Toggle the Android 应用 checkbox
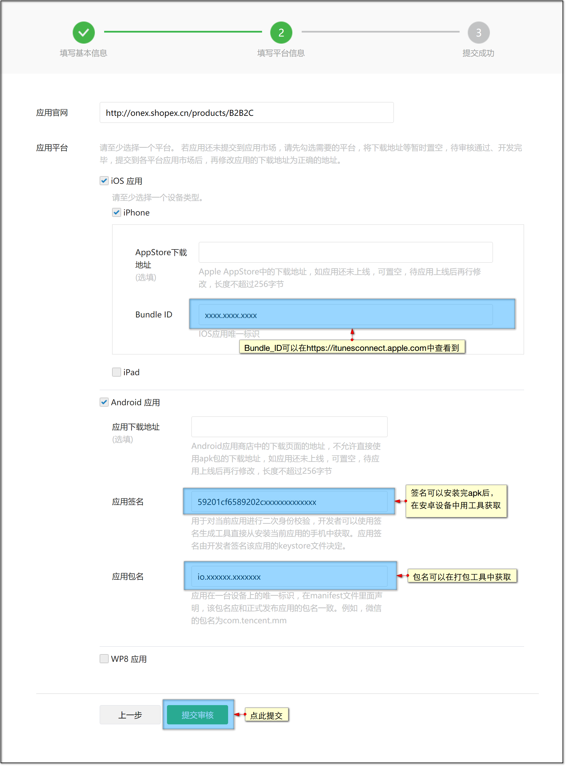The width and height of the screenshot is (566, 766). click(x=104, y=402)
